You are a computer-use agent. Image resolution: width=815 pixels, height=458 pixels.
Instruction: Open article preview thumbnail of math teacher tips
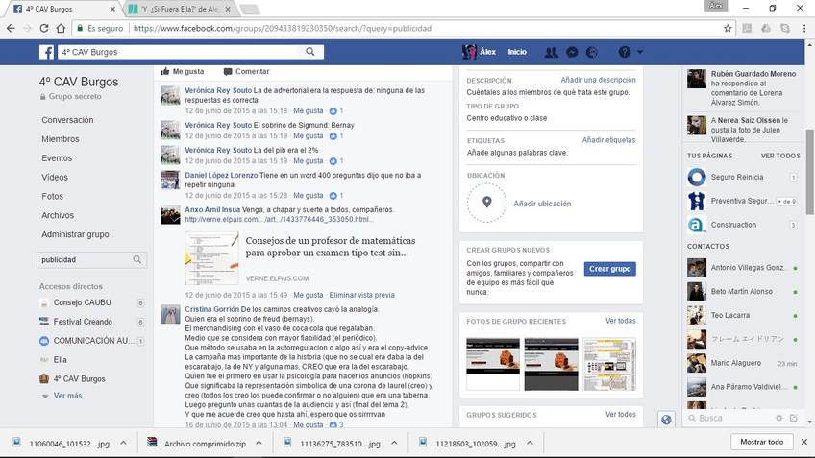(x=211, y=258)
